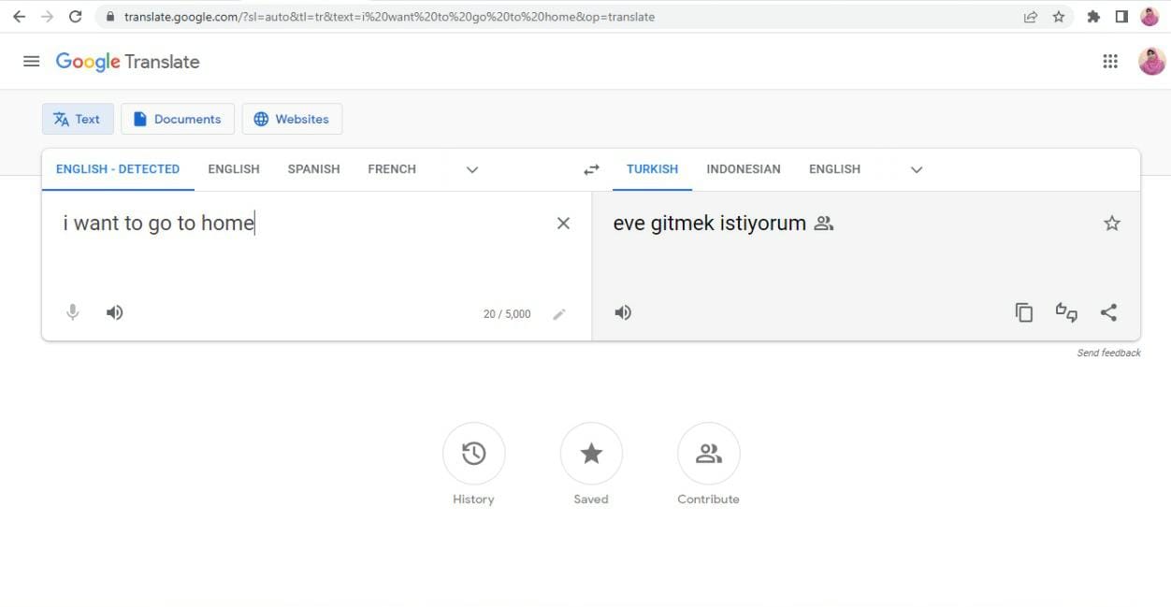Image resolution: width=1171 pixels, height=607 pixels.
Task: Select English as target language
Action: point(834,169)
